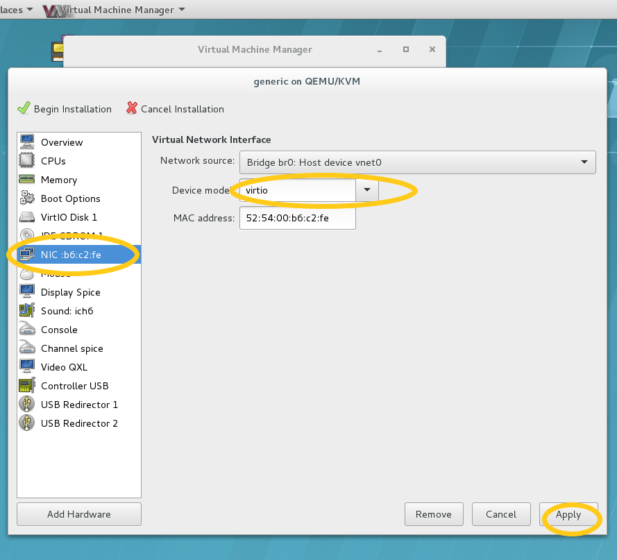Click the Add Hardware button
The image size is (617, 560).
click(79, 514)
